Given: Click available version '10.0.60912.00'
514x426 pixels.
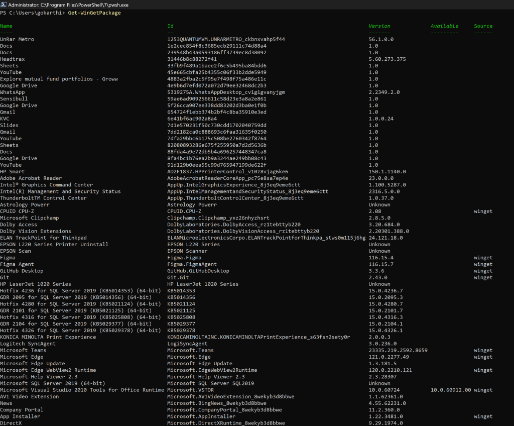Looking at the screenshot, I should [451, 390].
